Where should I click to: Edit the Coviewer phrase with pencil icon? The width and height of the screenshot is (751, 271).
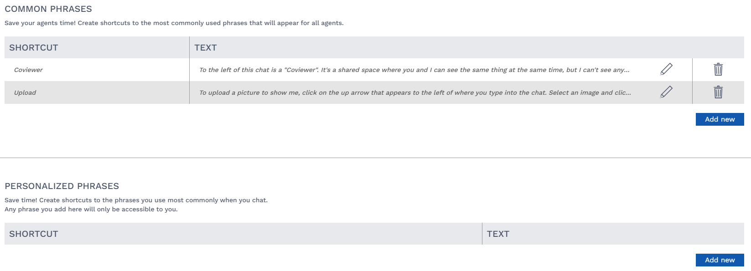666,69
